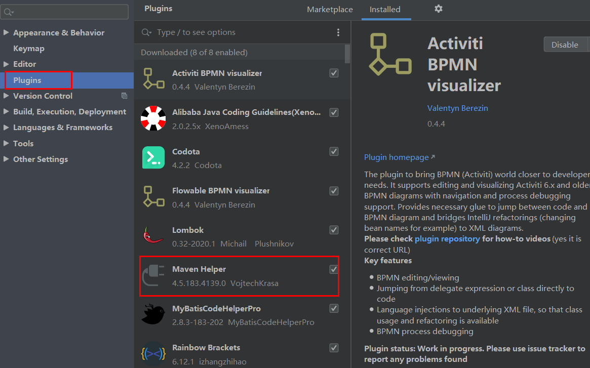This screenshot has height=368, width=590.
Task: Click the plugin search magnifier icon
Action: click(146, 32)
